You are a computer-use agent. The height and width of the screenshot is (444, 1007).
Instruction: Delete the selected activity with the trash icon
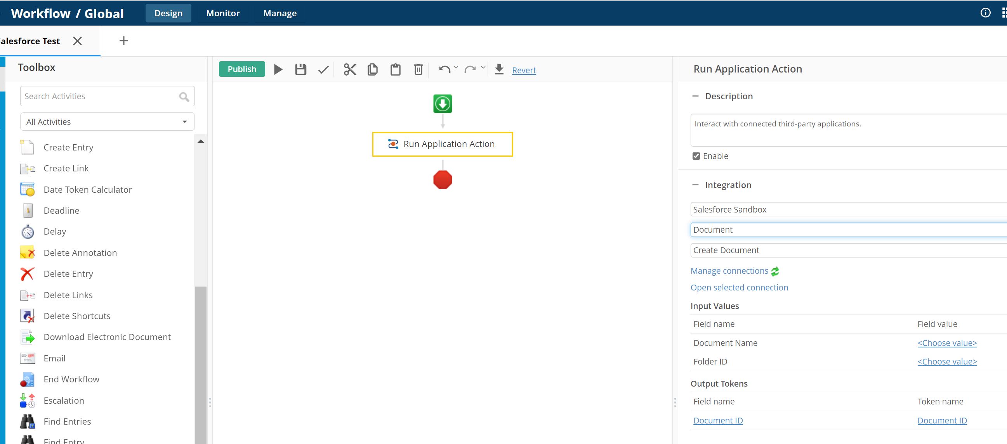[x=418, y=69]
